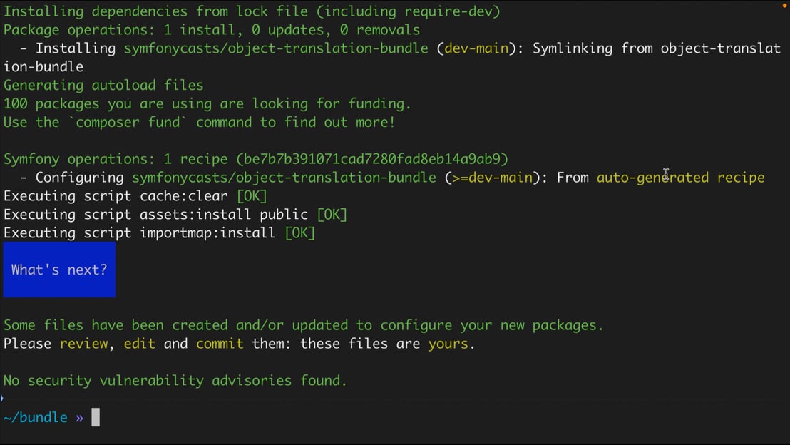Click the terminal cursor block at the prompt
The width and height of the screenshot is (790, 445).
pyautogui.click(x=96, y=418)
